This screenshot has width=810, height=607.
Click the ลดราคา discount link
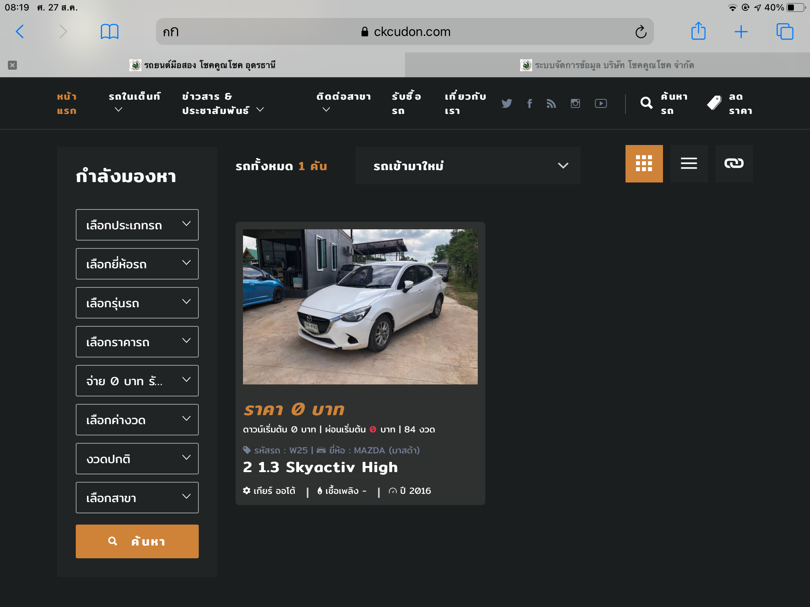click(730, 103)
